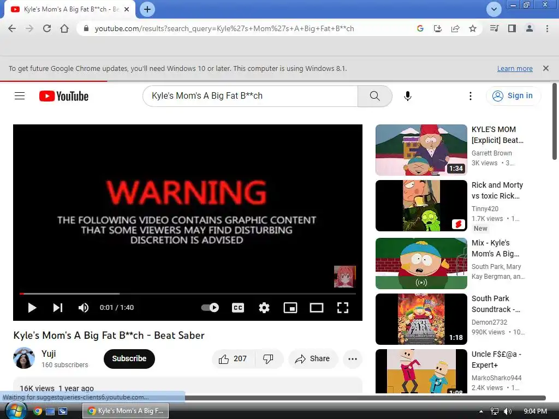Enter fullscreen mode
Image resolution: width=559 pixels, height=419 pixels.
click(343, 308)
